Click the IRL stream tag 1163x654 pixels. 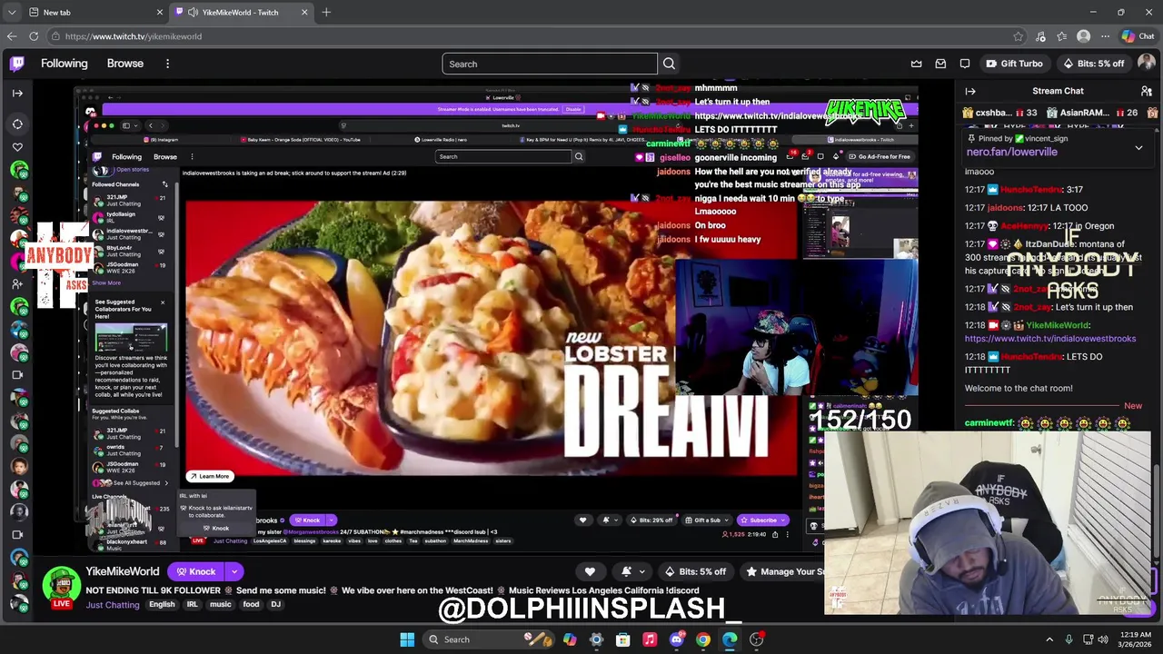[192, 604]
